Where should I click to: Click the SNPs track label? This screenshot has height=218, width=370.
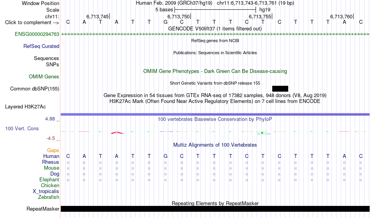(53, 64)
